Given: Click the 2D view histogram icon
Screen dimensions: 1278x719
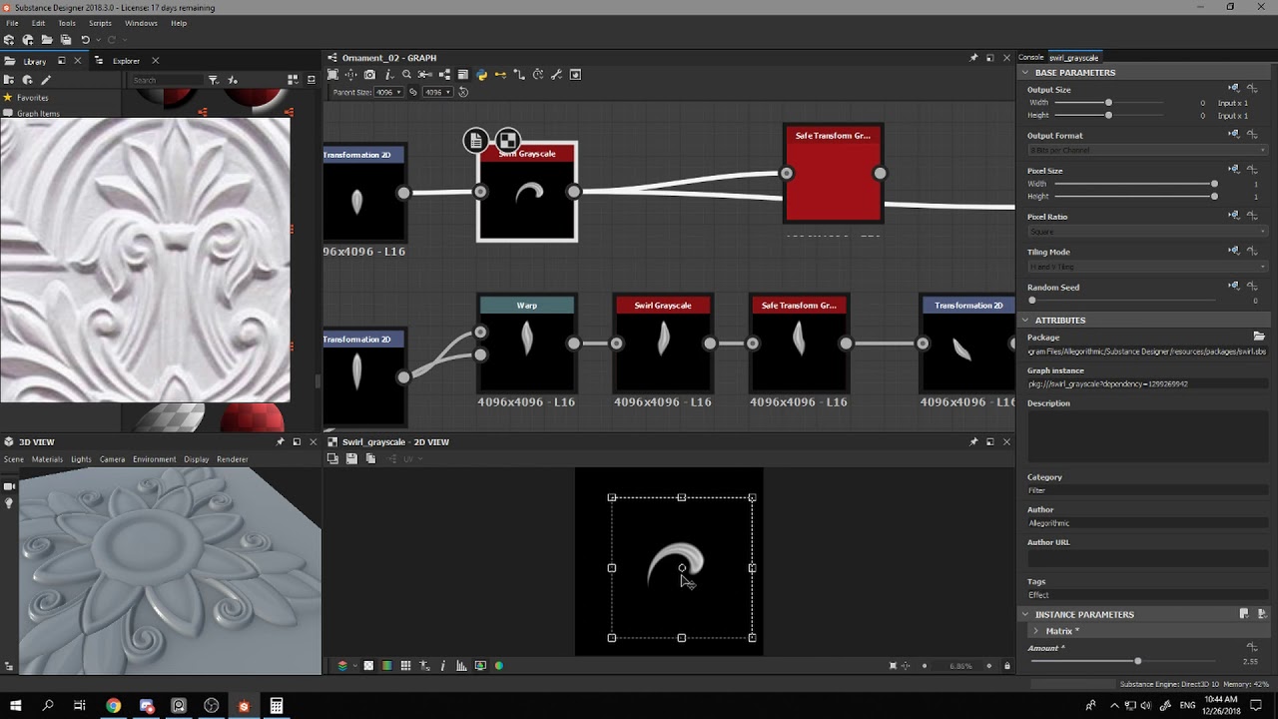Looking at the screenshot, I should click(461, 666).
